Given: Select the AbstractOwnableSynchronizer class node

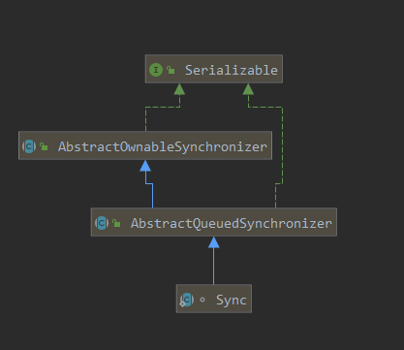Looking at the screenshot, I should [x=145, y=145].
